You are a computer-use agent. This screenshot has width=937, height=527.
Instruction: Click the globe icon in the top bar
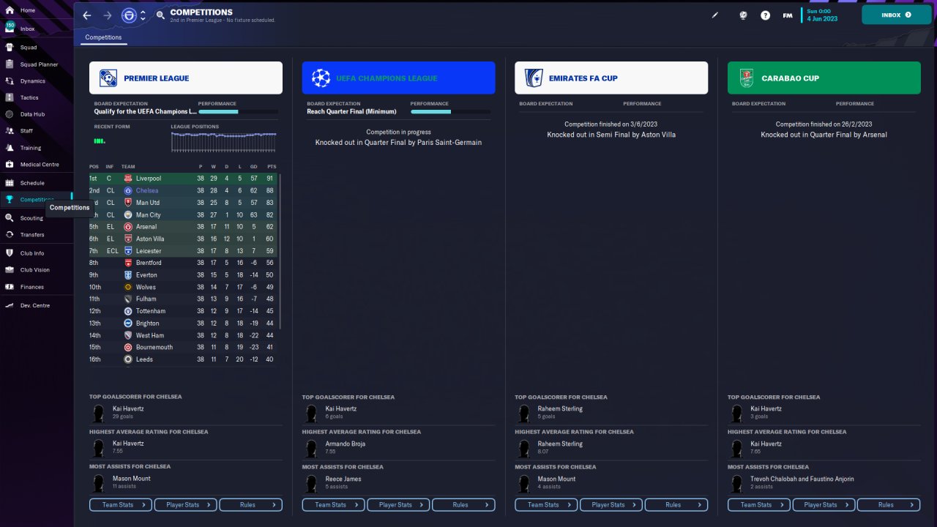pos(743,15)
